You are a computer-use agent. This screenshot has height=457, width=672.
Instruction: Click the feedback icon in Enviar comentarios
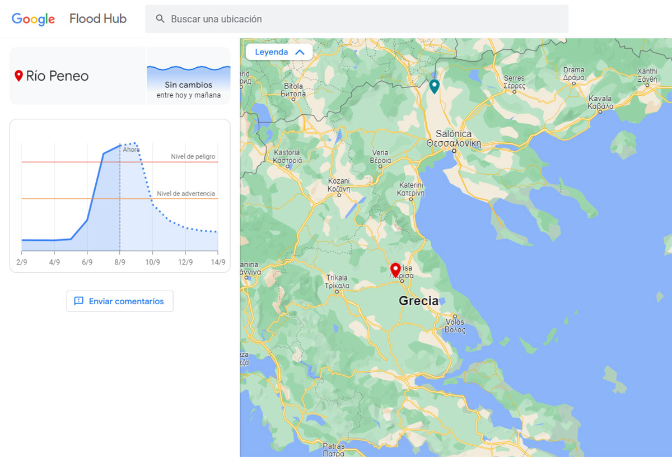point(79,301)
